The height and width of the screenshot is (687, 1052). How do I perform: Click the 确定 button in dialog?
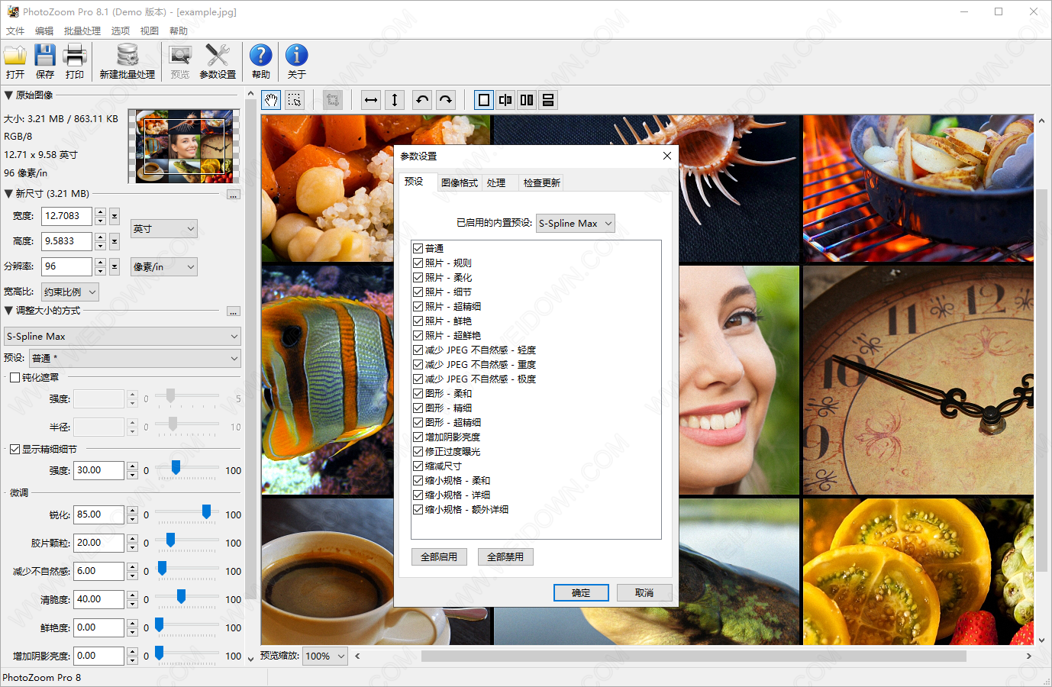581,592
